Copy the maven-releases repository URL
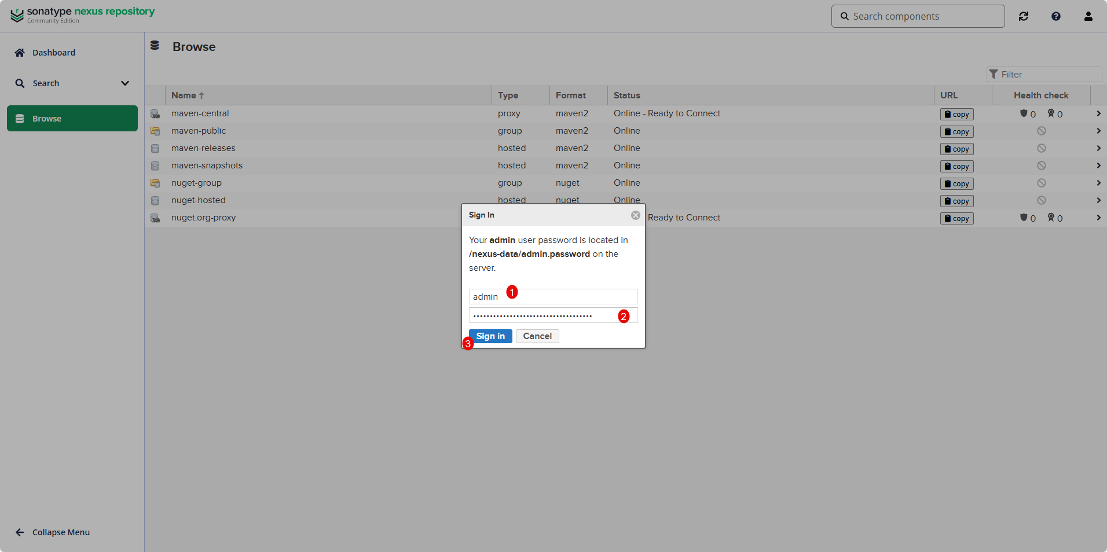Viewport: 1107px width, 552px height. (956, 149)
